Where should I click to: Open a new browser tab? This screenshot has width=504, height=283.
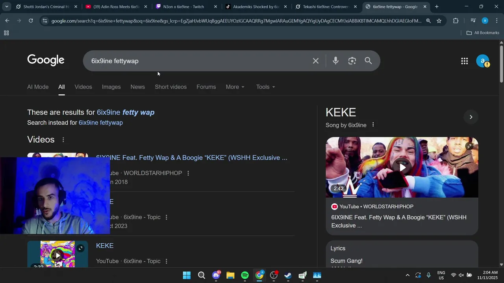[437, 7]
